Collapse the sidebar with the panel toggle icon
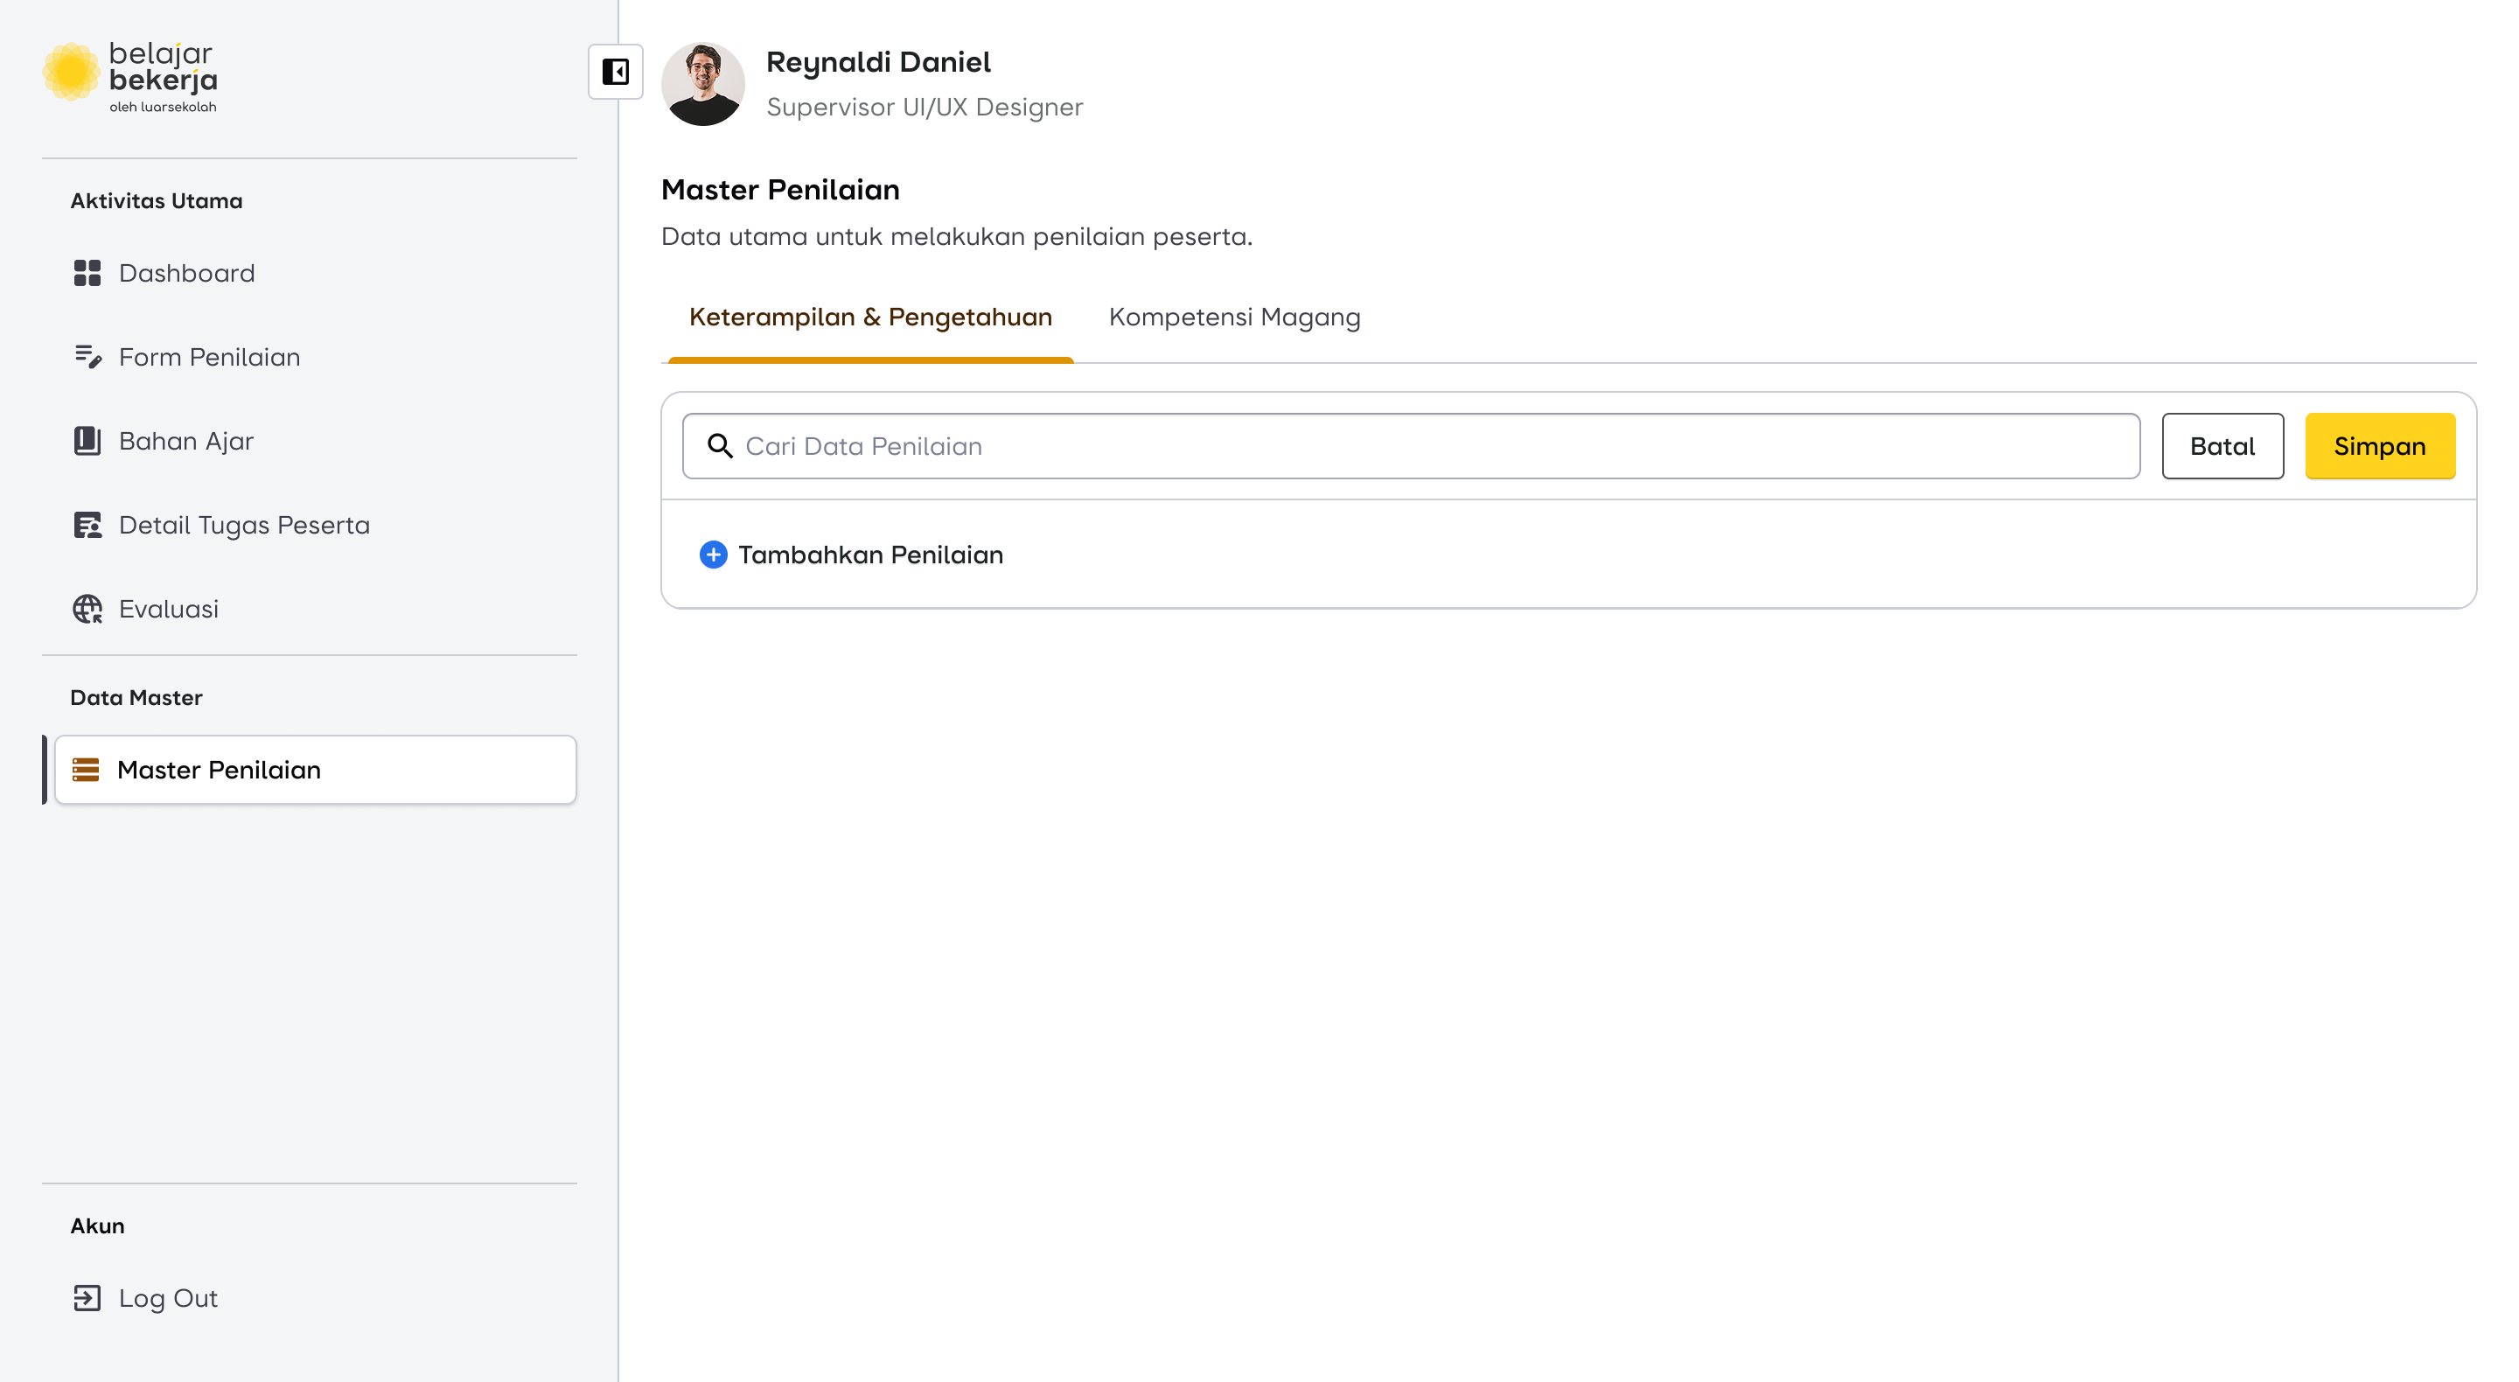The width and height of the screenshot is (2519, 1382). [x=615, y=72]
